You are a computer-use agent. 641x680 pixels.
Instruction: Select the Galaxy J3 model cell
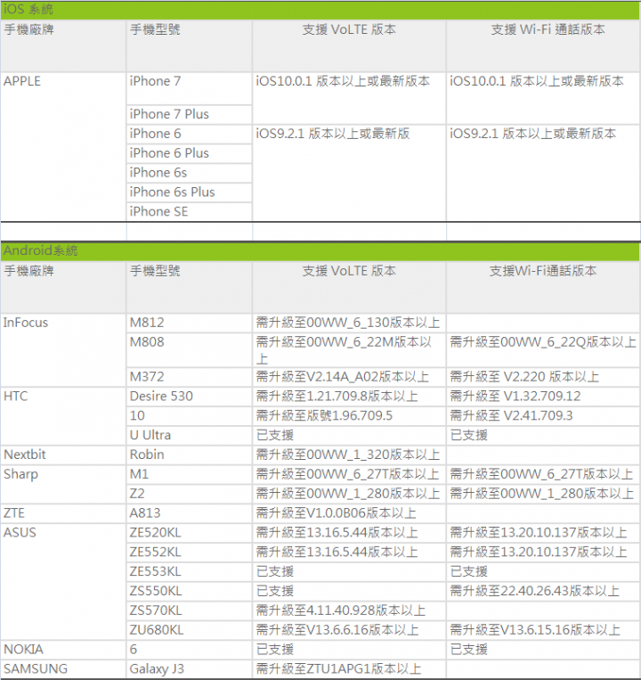[x=190, y=669]
